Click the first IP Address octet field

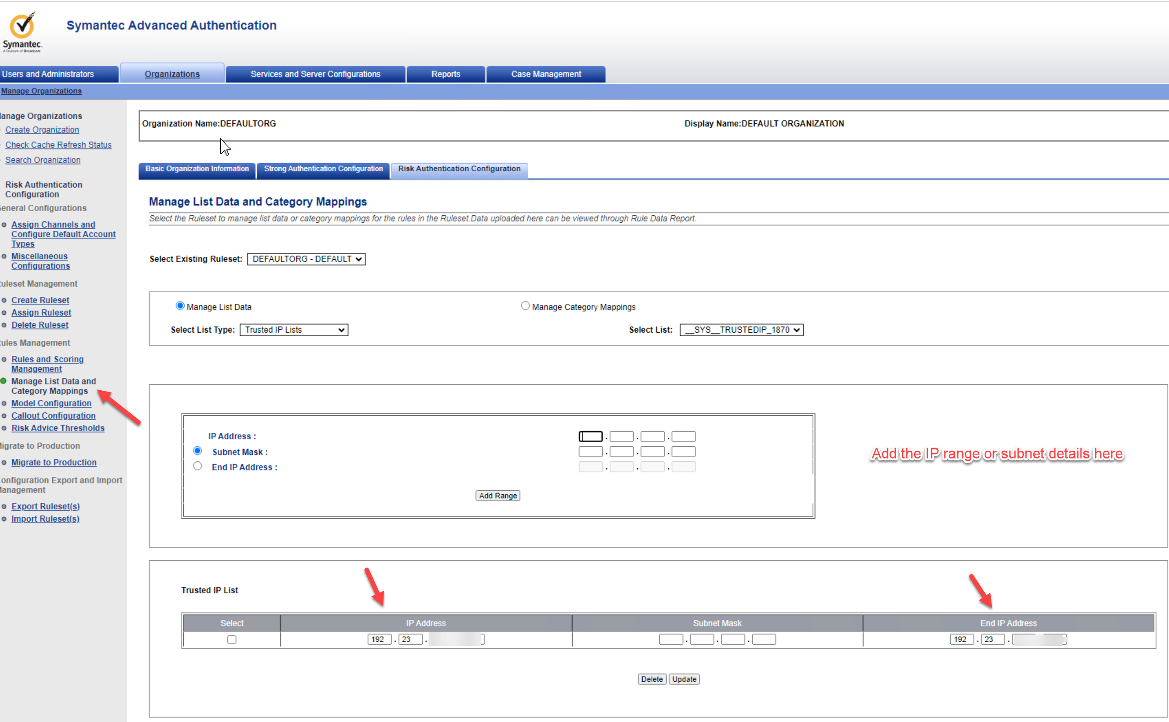point(590,437)
